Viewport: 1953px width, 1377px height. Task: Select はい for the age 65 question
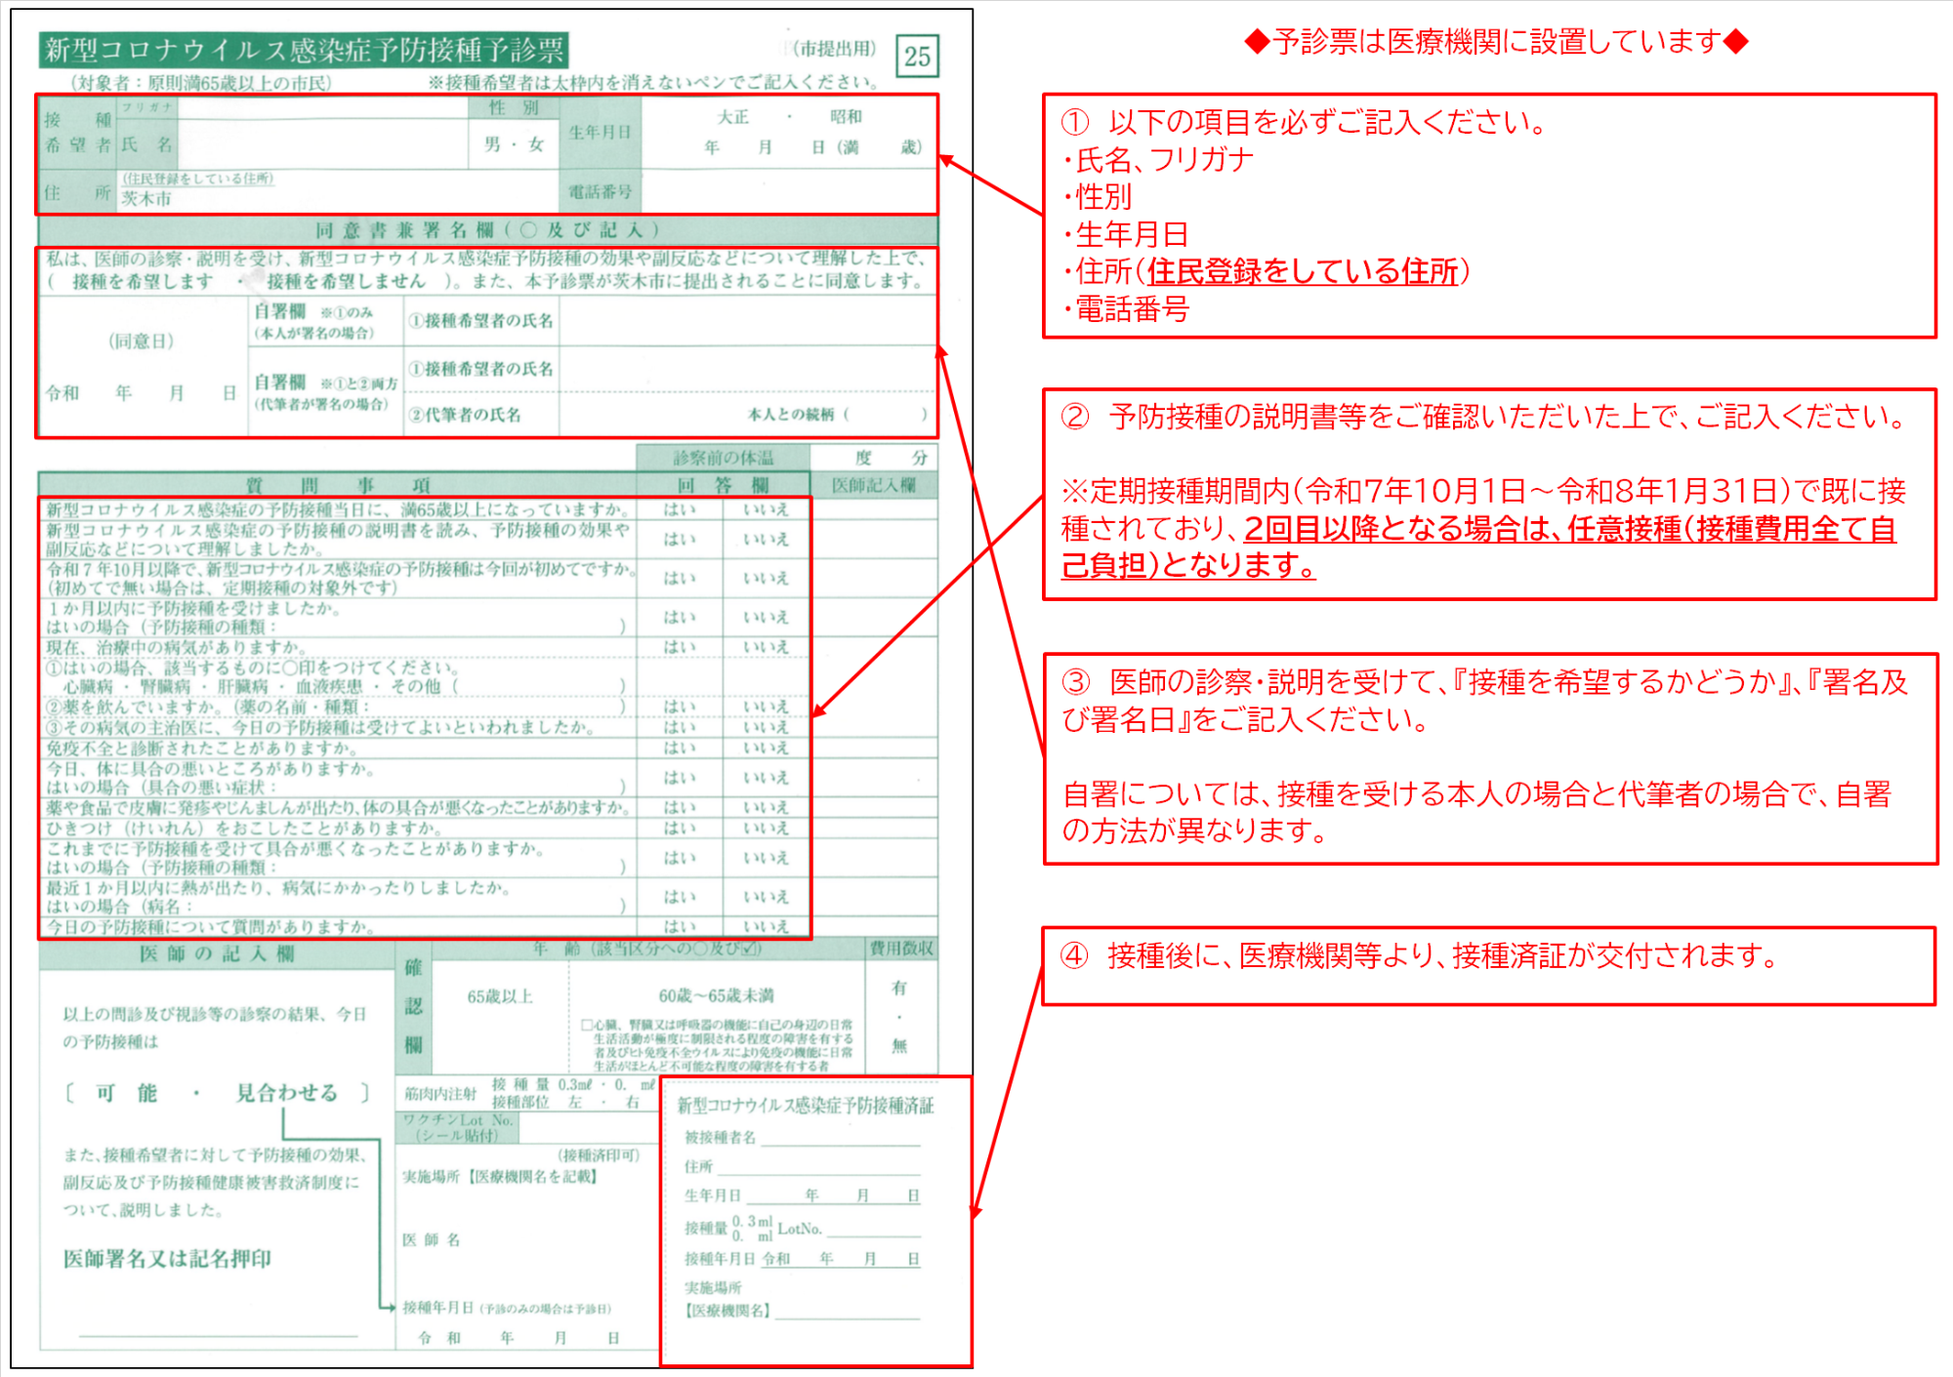[679, 509]
